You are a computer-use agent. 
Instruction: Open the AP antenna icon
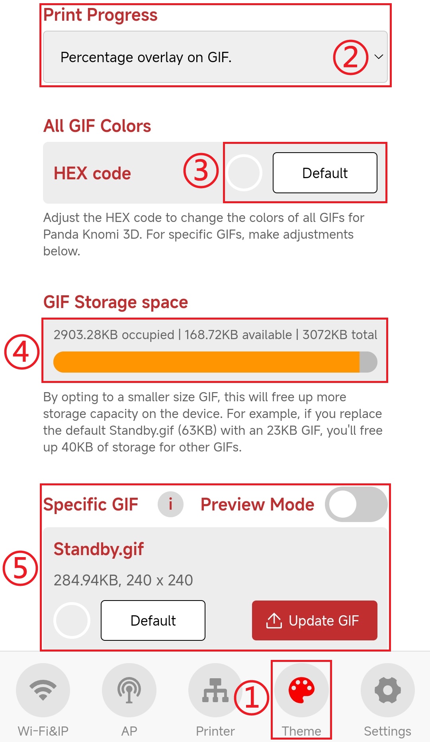[x=129, y=690]
